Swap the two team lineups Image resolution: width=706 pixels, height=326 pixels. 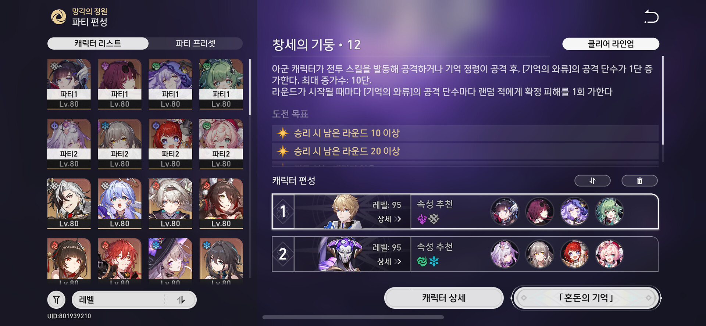pyautogui.click(x=592, y=180)
